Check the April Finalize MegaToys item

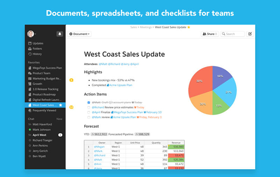coord(89,112)
